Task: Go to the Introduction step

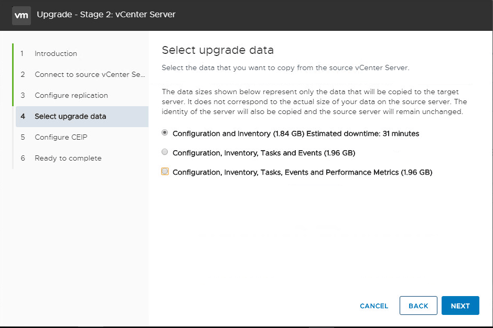Action: (56, 53)
